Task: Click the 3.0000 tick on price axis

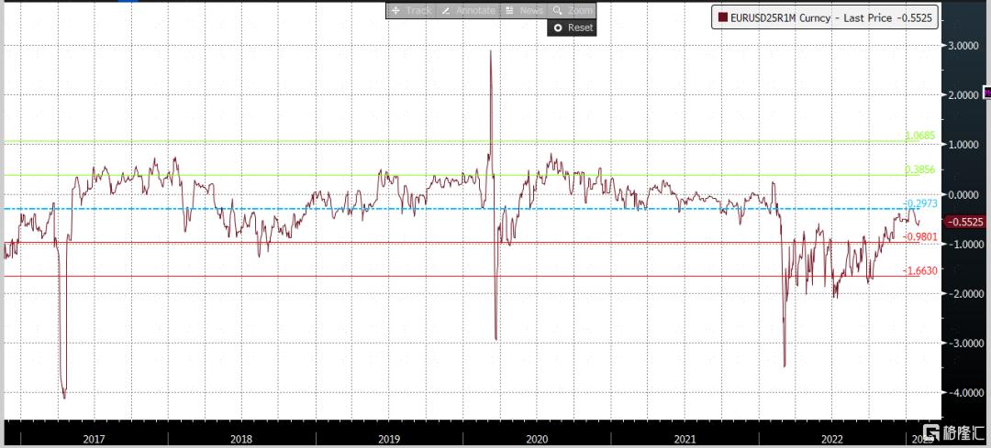Action: pos(964,46)
